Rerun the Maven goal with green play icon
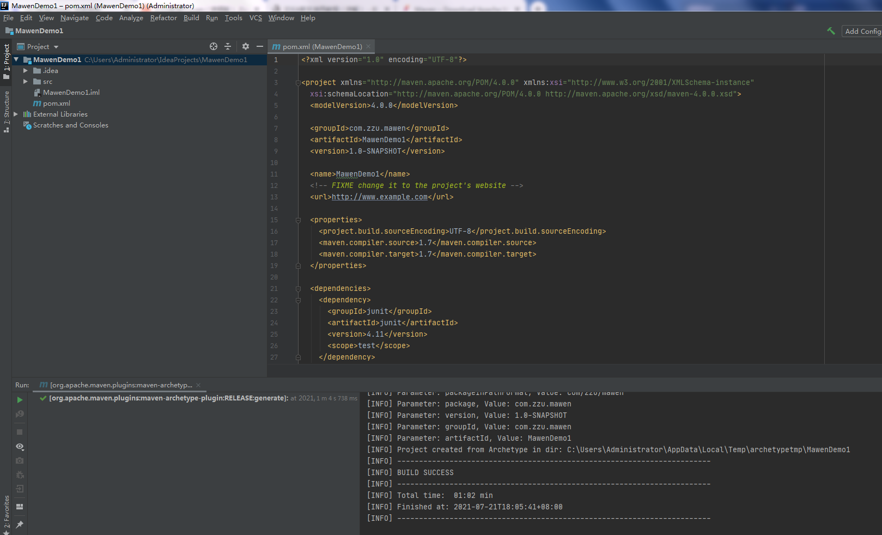This screenshot has height=535, width=882. pos(20,400)
